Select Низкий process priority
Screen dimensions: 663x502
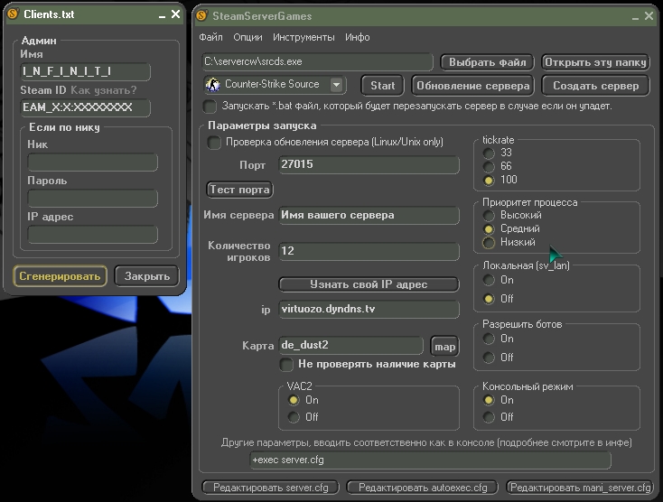click(x=489, y=243)
